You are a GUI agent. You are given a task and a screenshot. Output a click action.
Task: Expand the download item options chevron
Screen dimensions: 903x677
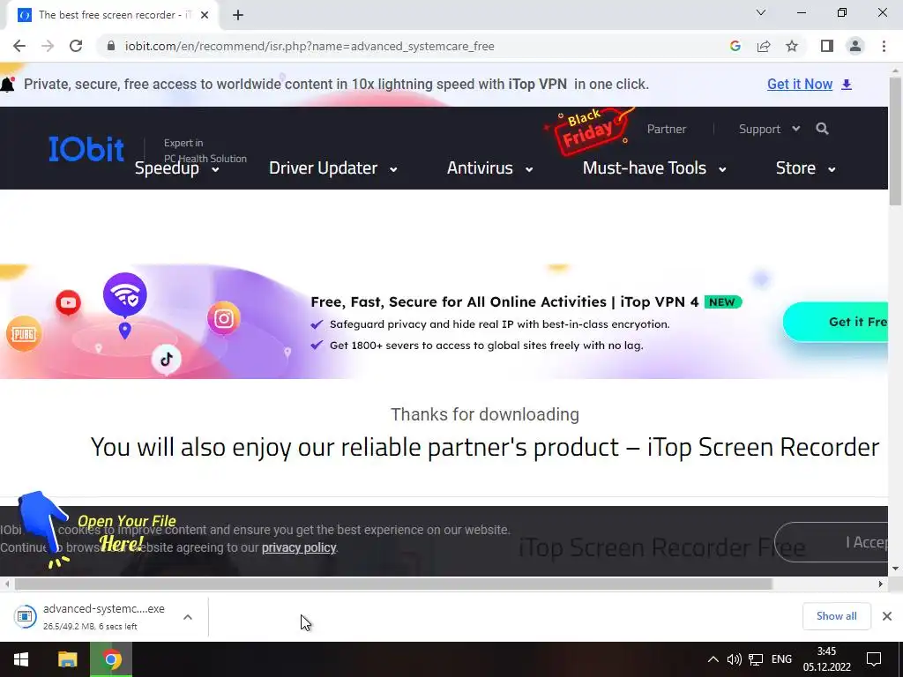click(x=188, y=617)
